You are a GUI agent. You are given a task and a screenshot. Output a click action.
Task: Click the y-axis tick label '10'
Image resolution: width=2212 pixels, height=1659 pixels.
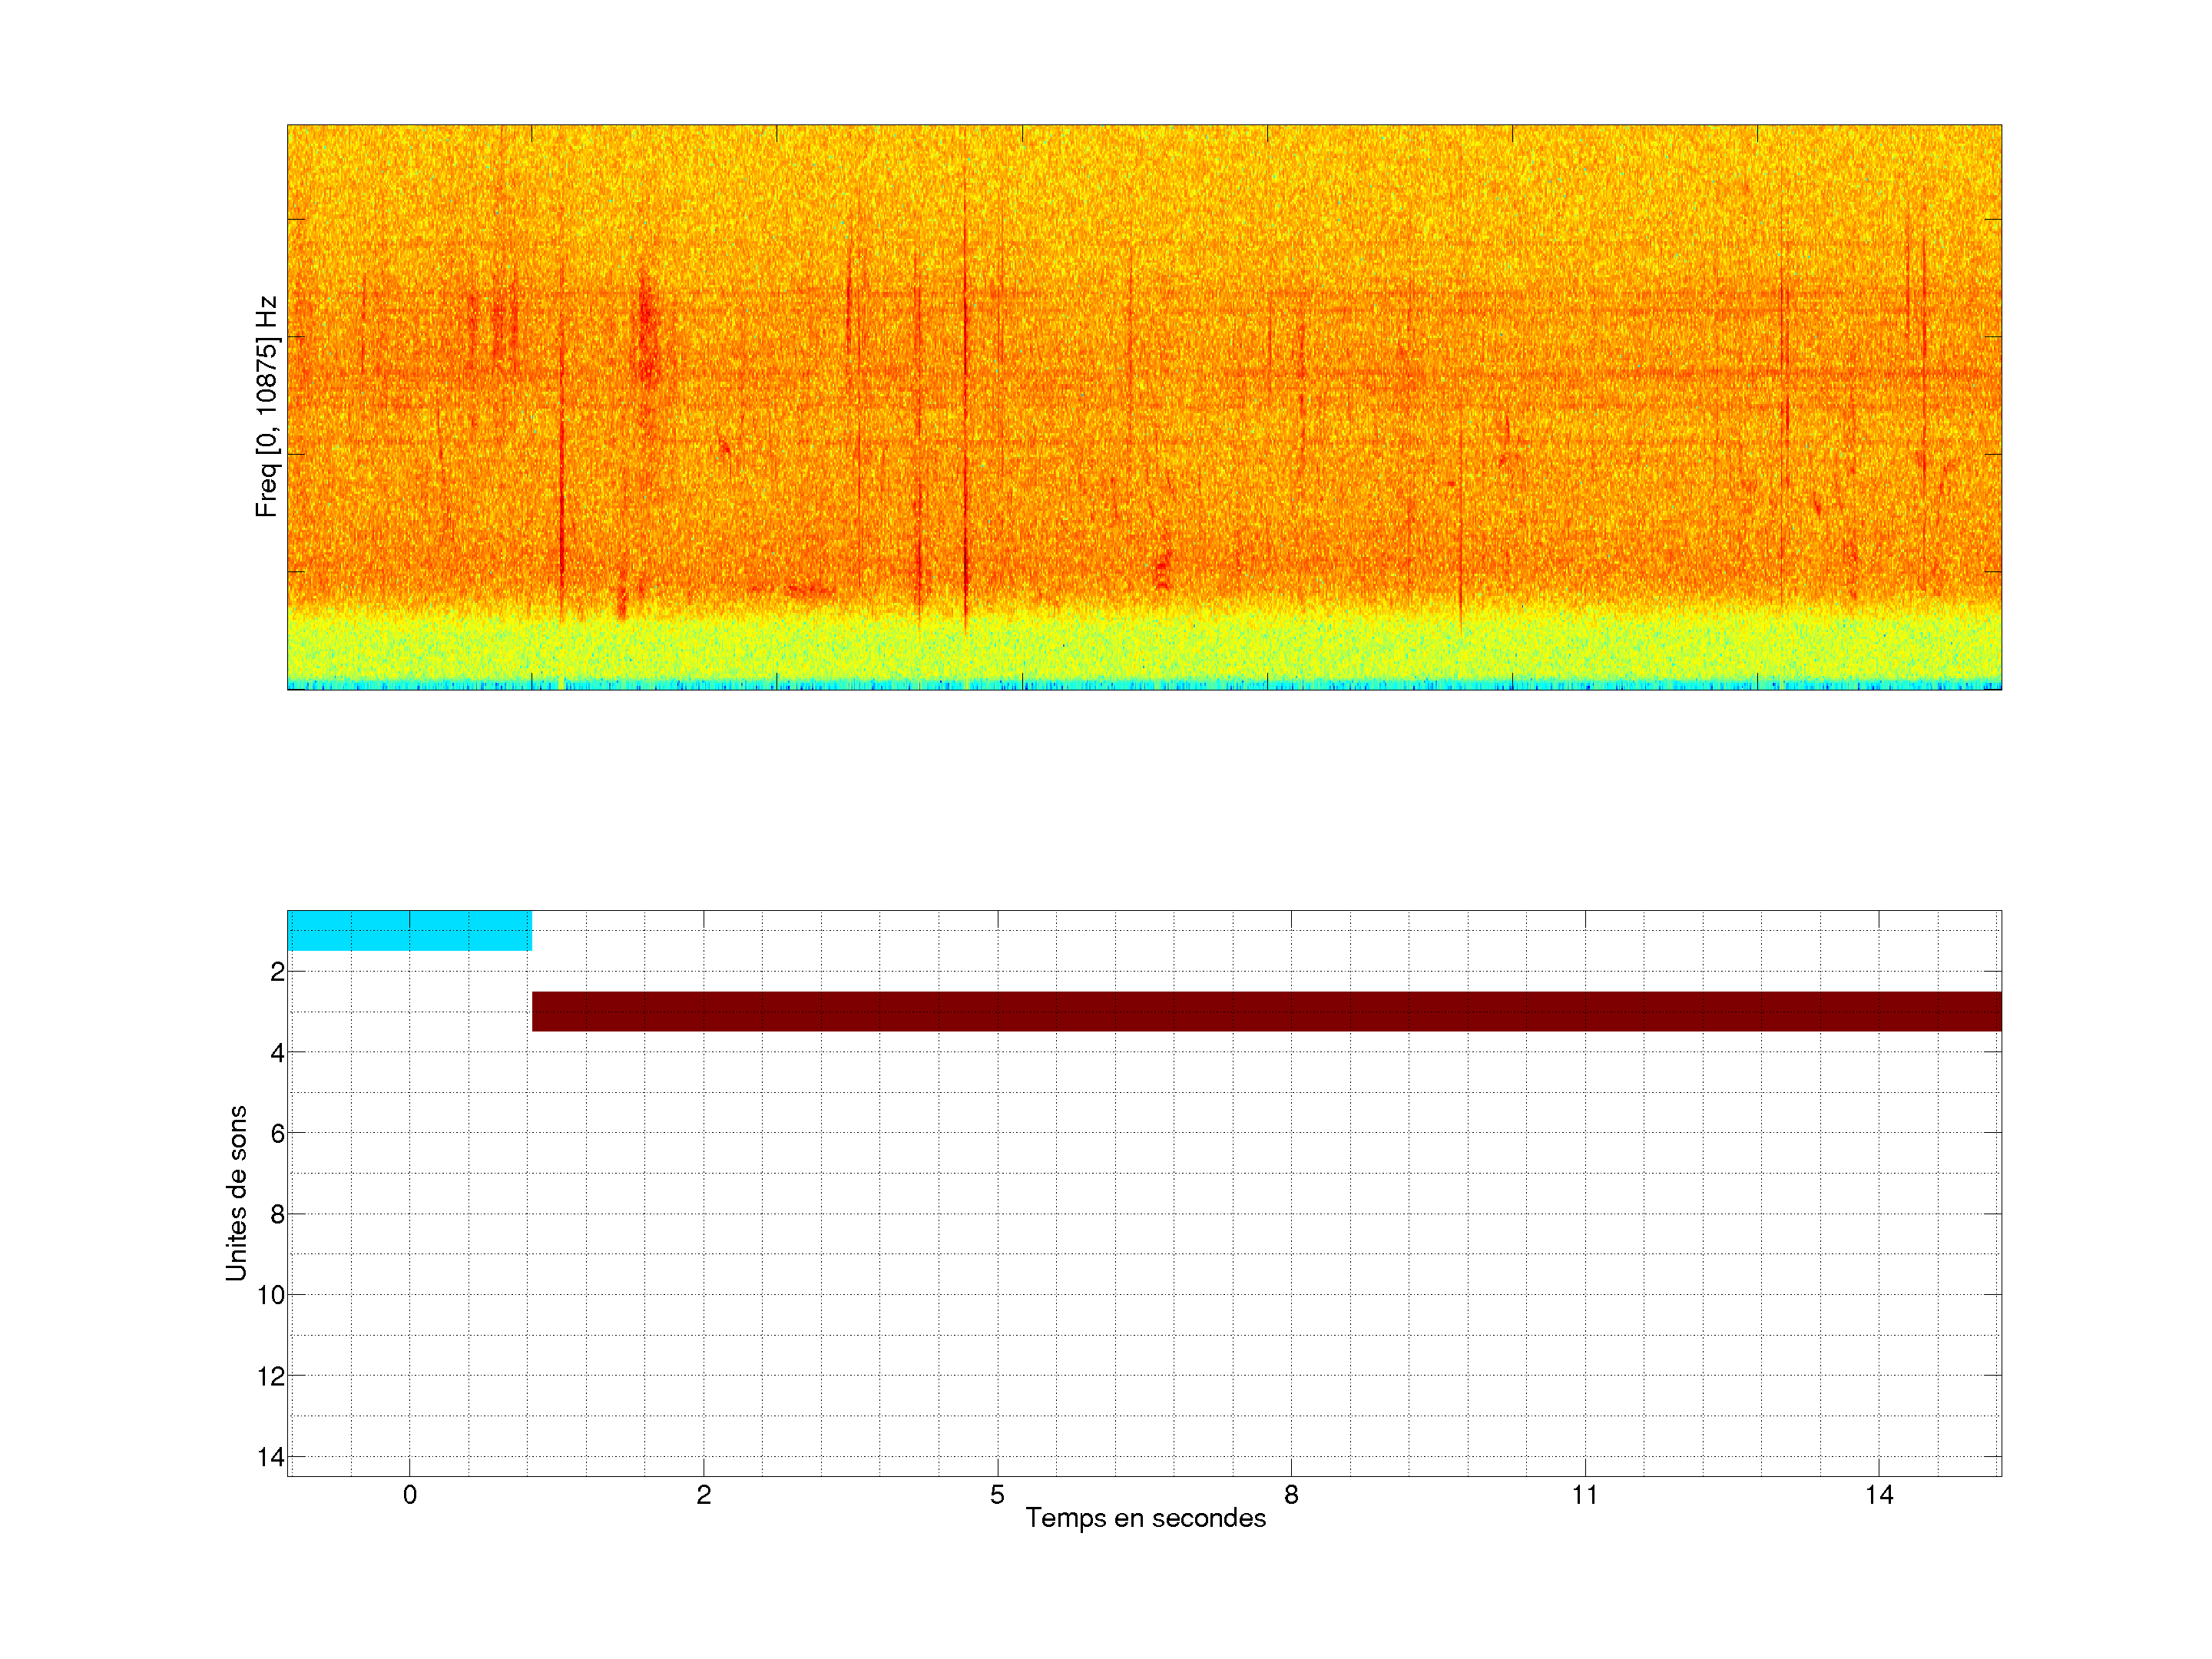271,1295
